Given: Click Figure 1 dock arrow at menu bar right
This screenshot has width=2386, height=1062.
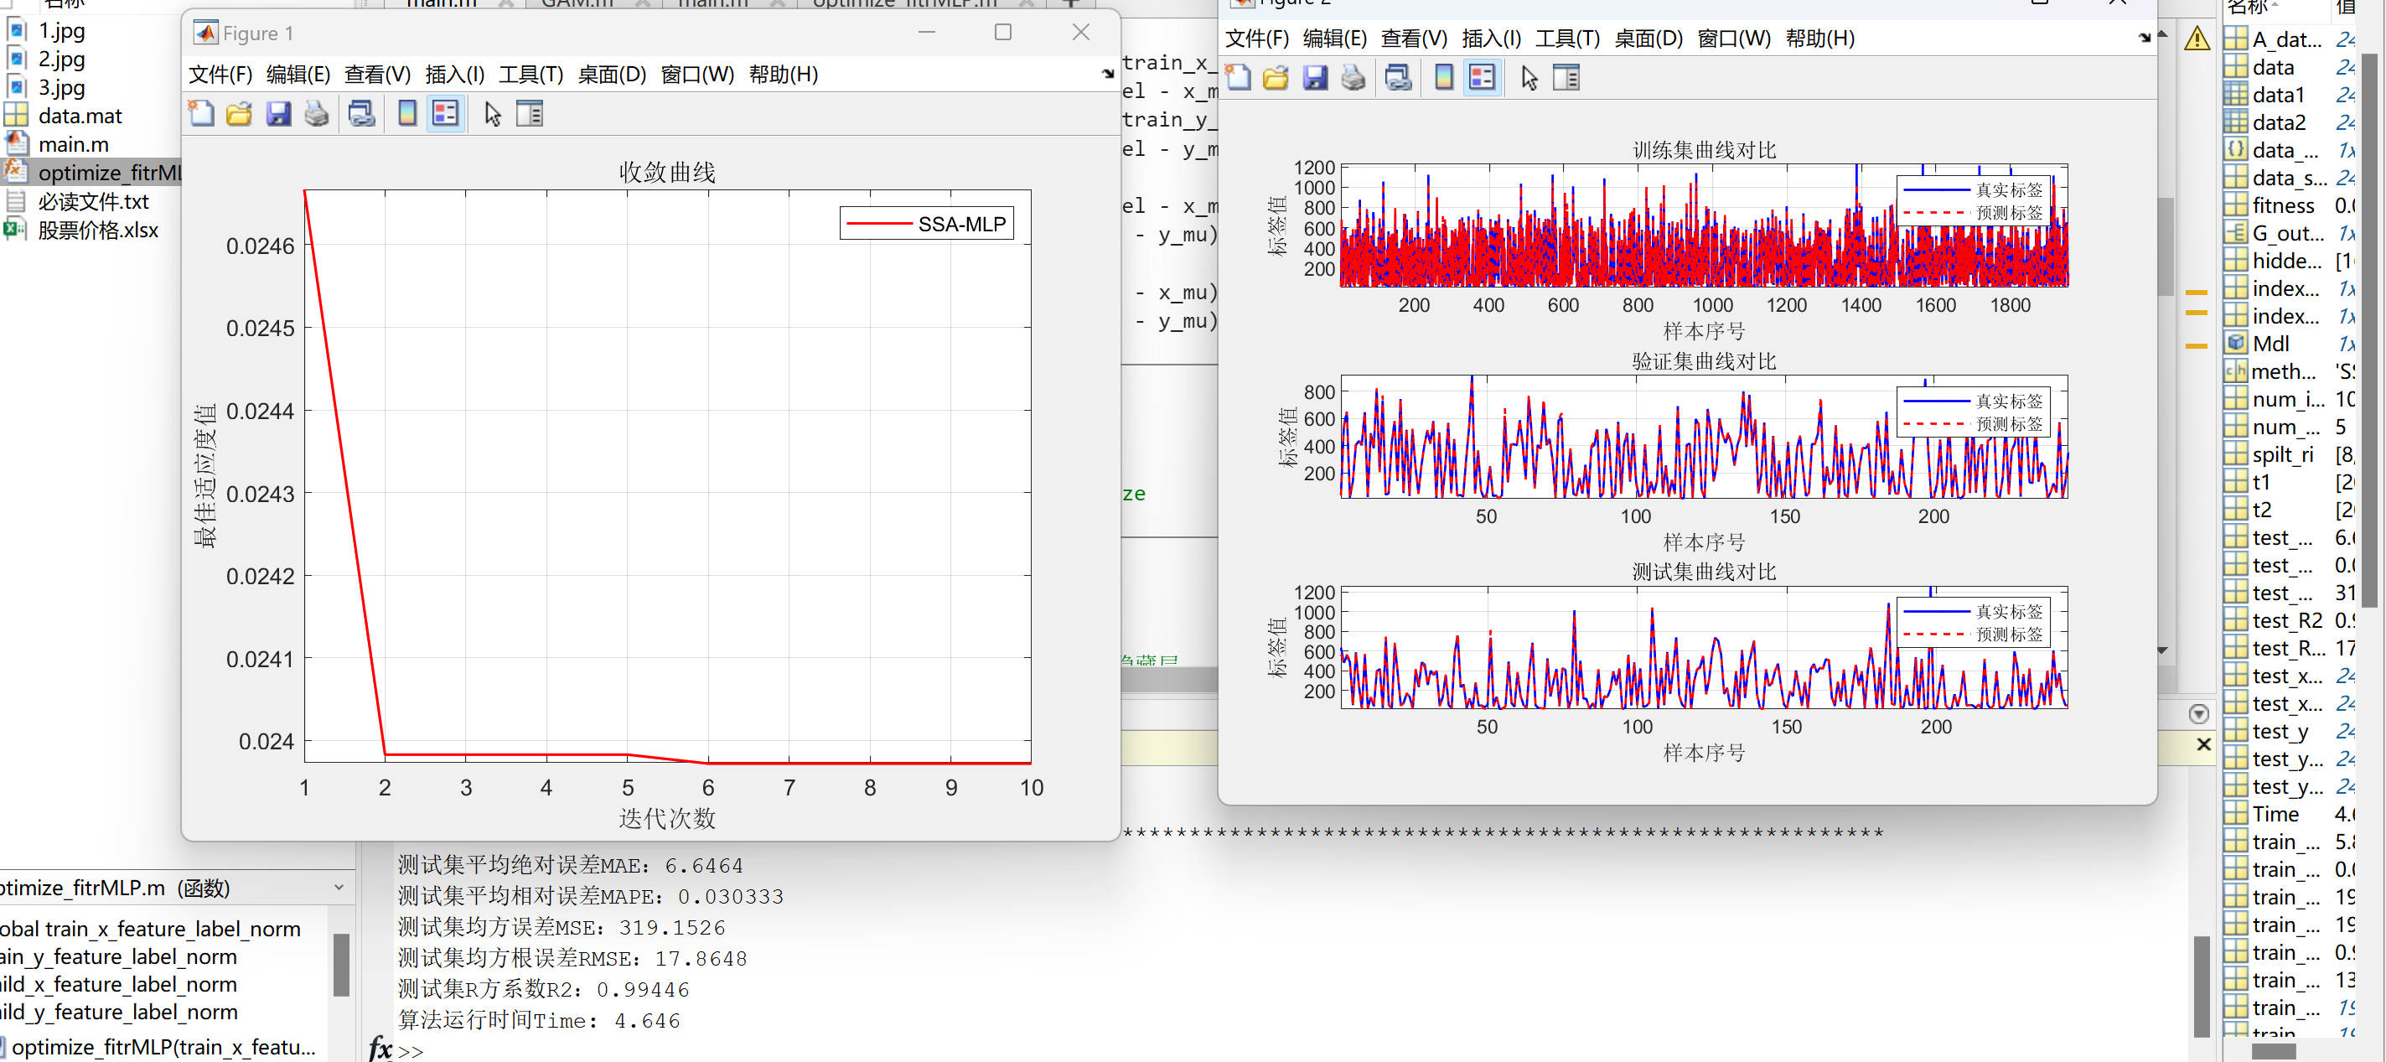Looking at the screenshot, I should click(x=1108, y=74).
